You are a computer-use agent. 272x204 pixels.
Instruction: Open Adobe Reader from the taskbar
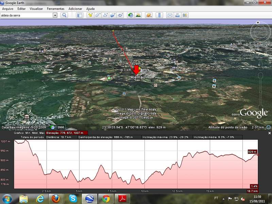[123, 199]
